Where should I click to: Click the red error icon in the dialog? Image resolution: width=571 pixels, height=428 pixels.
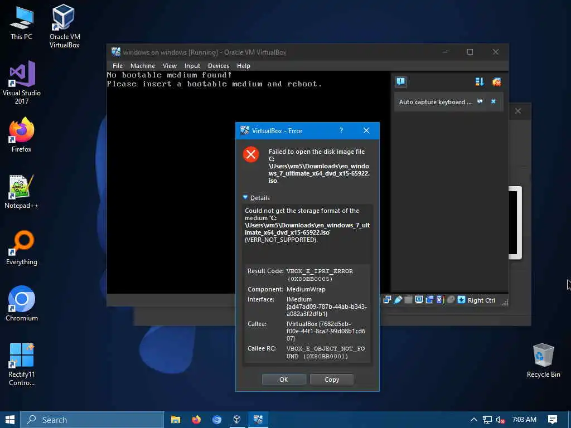pos(251,155)
